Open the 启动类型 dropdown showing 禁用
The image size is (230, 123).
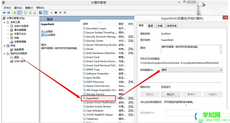point(192,70)
